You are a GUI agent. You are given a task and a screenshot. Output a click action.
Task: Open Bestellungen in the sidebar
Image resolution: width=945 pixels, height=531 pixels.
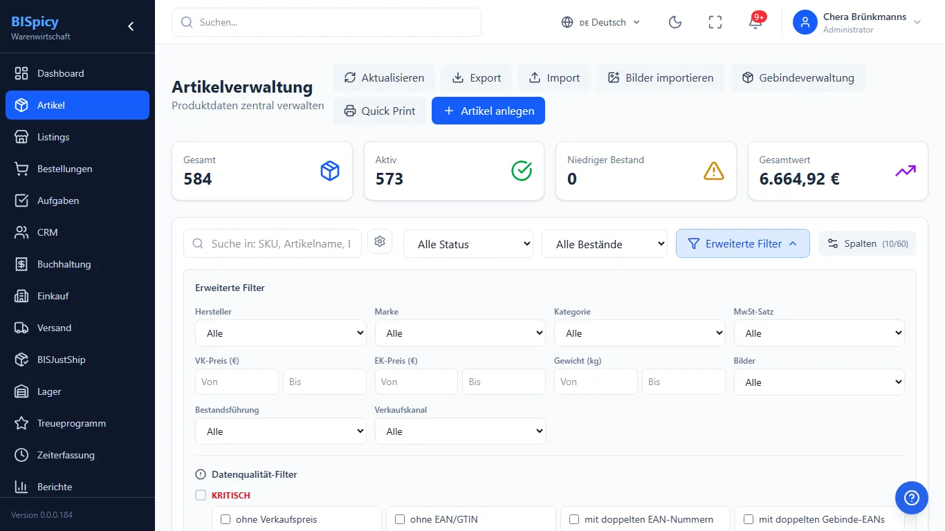pyautogui.click(x=77, y=169)
